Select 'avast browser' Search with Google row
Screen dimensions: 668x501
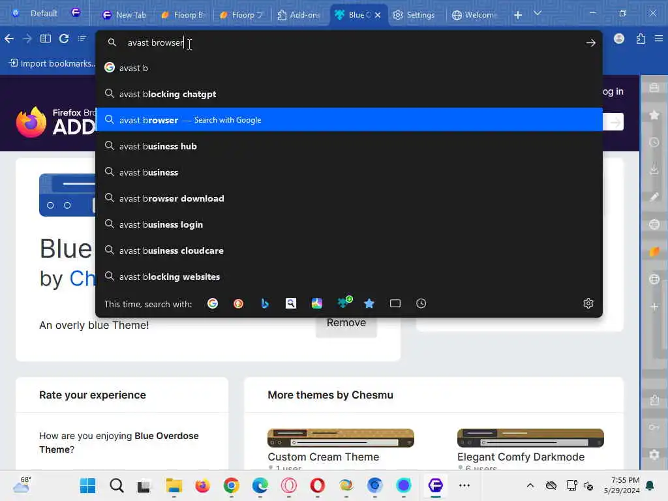pyautogui.click(x=349, y=120)
